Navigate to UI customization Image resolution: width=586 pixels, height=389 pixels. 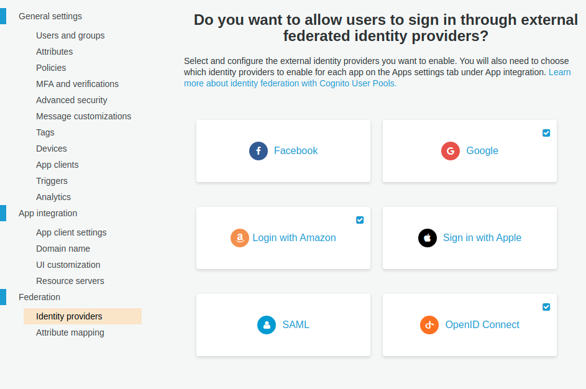coord(68,264)
